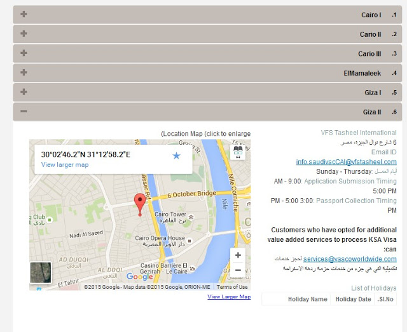The height and width of the screenshot is (332, 407).
Task: Click the green Club place icon
Action: point(50,220)
